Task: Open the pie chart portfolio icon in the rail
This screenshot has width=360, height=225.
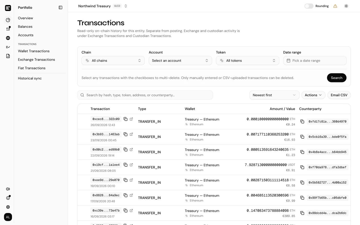Action: click(8, 20)
